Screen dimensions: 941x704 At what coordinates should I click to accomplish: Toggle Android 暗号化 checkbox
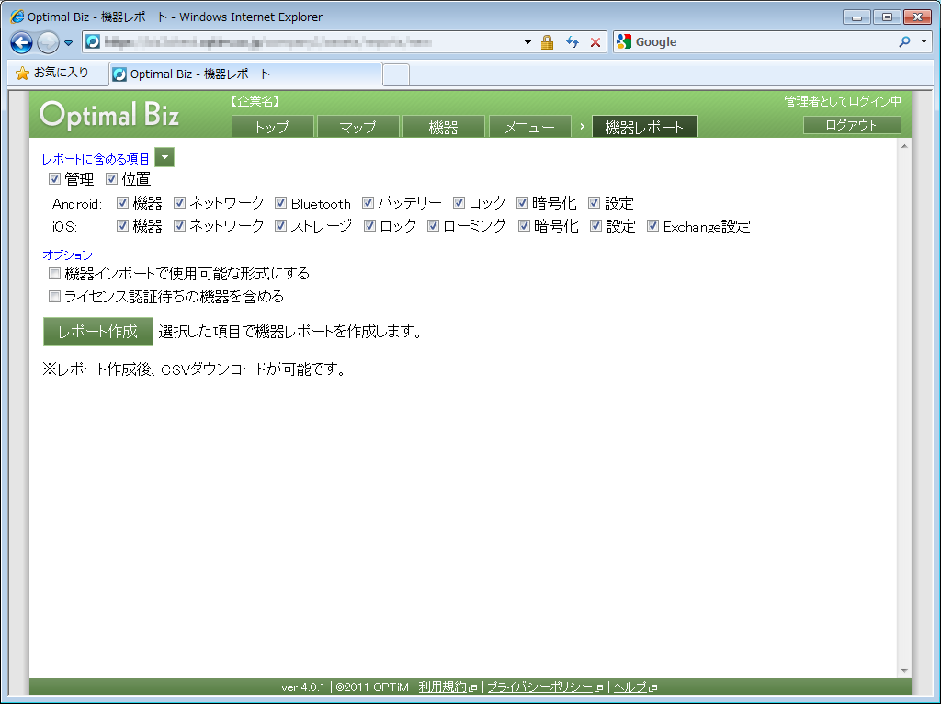click(523, 203)
